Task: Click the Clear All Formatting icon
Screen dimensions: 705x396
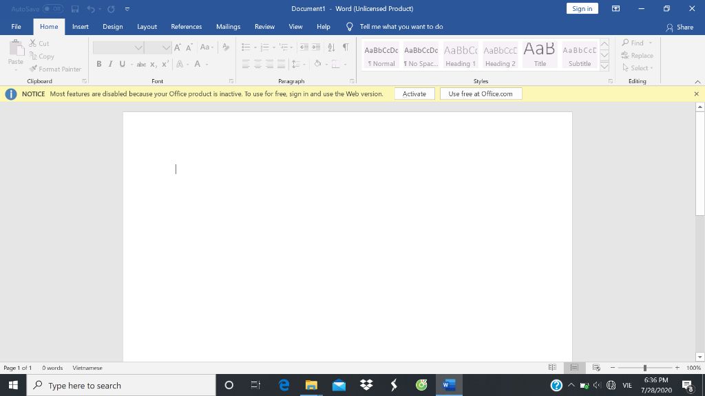Action: [x=226, y=47]
